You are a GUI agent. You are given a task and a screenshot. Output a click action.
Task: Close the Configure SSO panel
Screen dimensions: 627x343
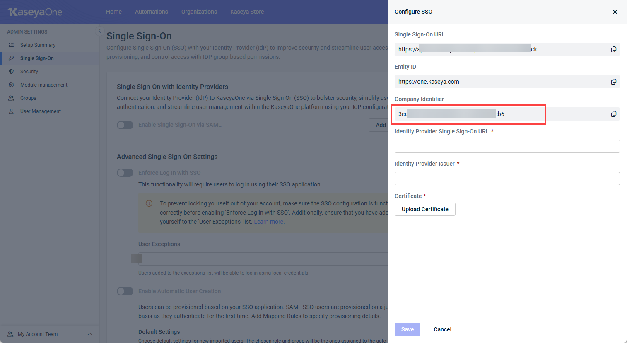615,12
